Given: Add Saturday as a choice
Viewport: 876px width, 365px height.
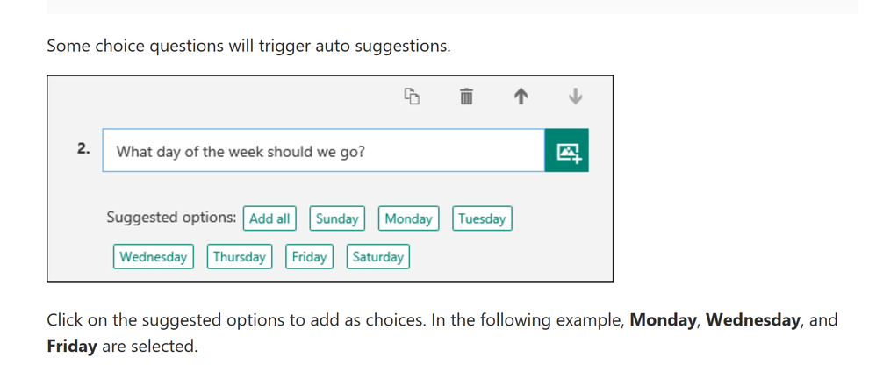Looking at the screenshot, I should (x=377, y=257).
